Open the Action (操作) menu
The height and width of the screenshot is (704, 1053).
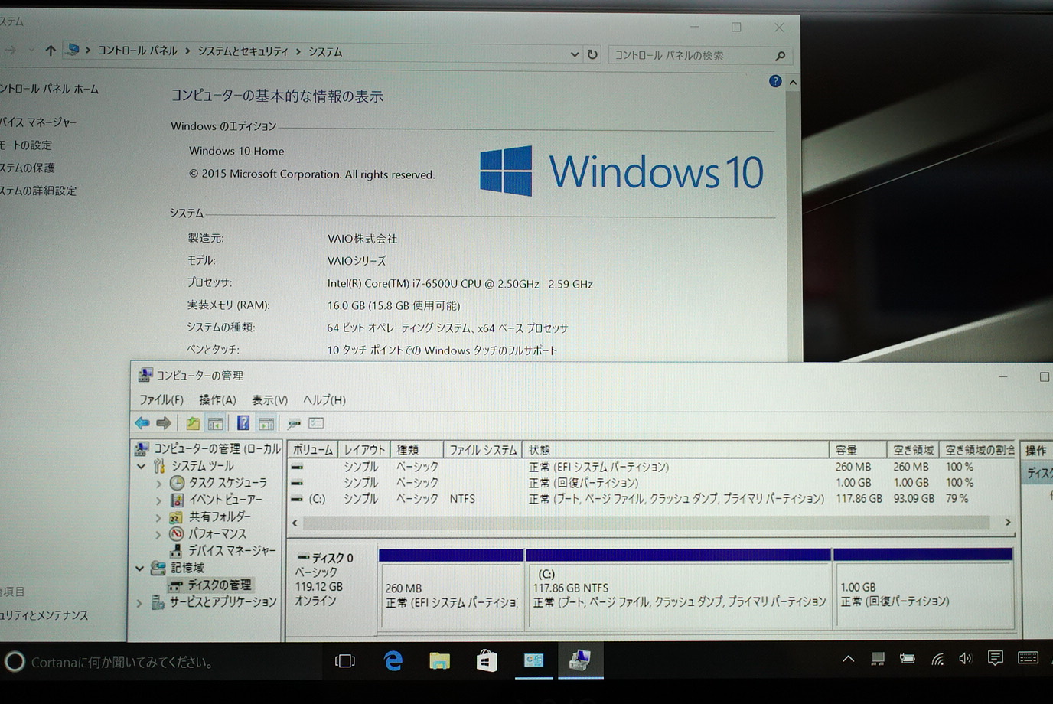coord(217,399)
